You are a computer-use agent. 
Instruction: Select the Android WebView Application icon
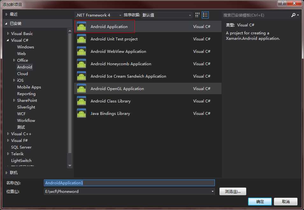81,51
